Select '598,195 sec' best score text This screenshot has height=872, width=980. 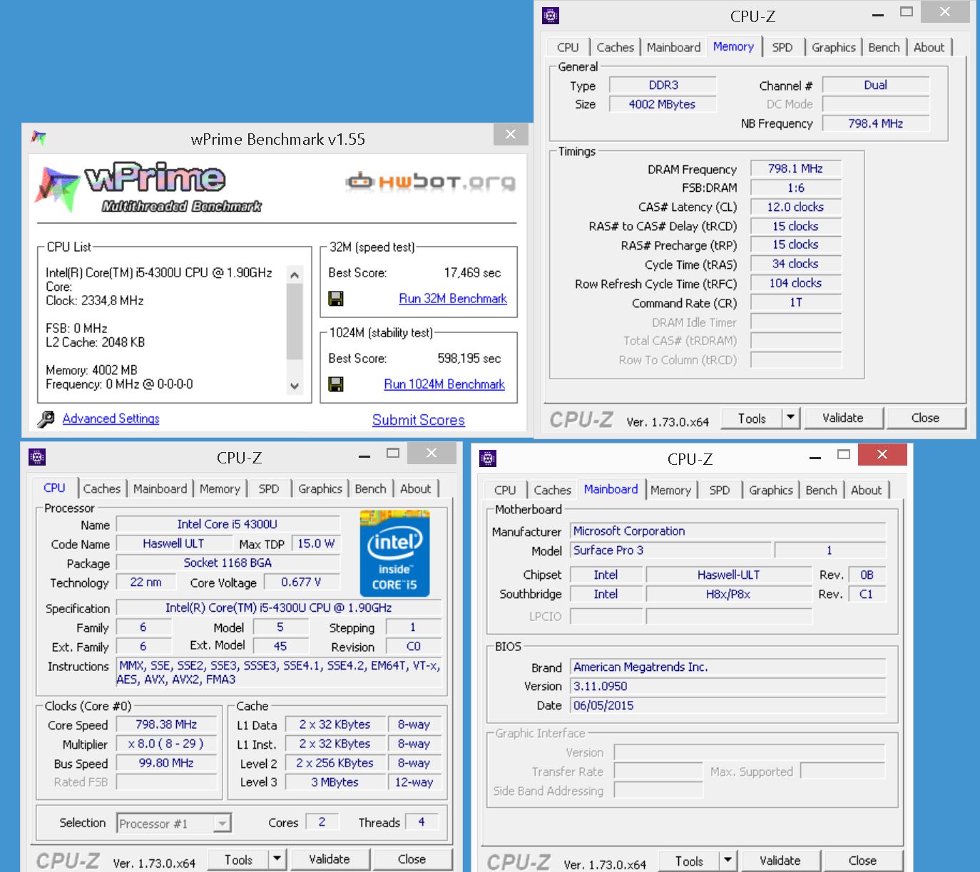click(x=469, y=359)
